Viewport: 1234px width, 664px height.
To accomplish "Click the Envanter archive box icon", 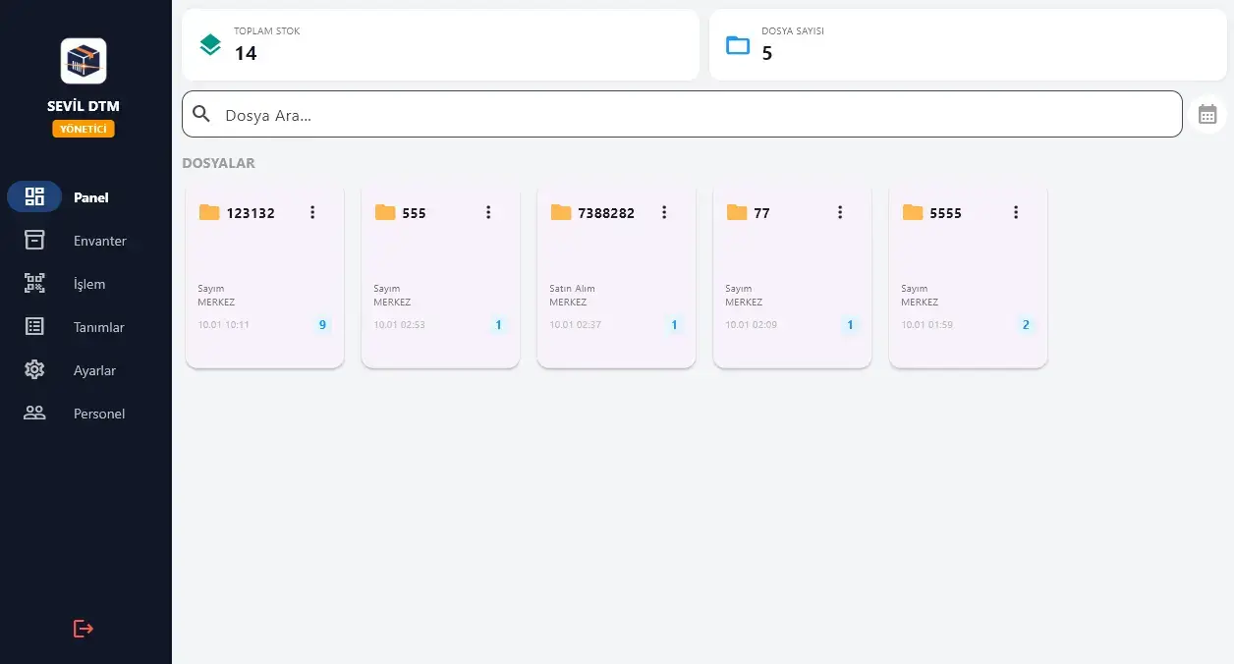I will (x=34, y=241).
